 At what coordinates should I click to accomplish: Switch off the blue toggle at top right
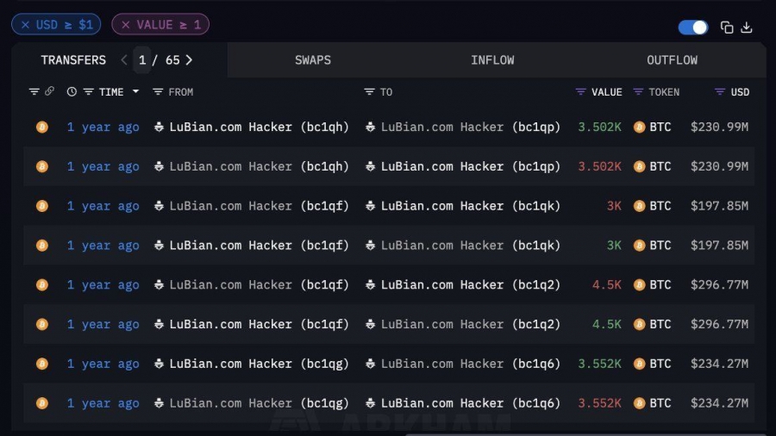(693, 28)
